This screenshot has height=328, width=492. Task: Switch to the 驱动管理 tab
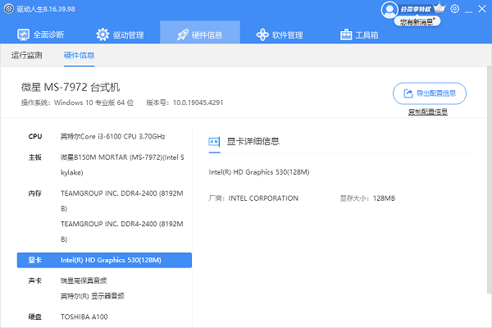click(x=120, y=34)
